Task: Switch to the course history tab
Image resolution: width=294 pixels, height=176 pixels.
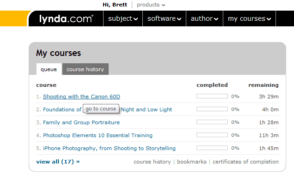Action: tap(86, 69)
